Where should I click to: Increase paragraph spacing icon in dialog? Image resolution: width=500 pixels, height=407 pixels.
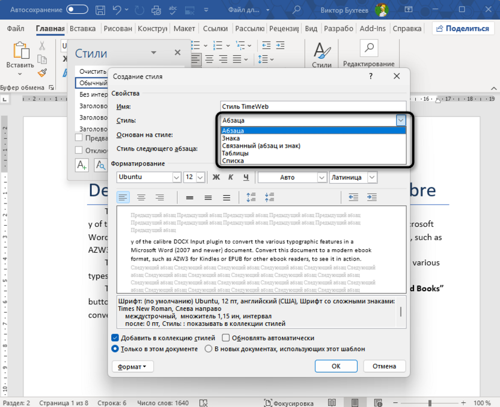pos(251,197)
